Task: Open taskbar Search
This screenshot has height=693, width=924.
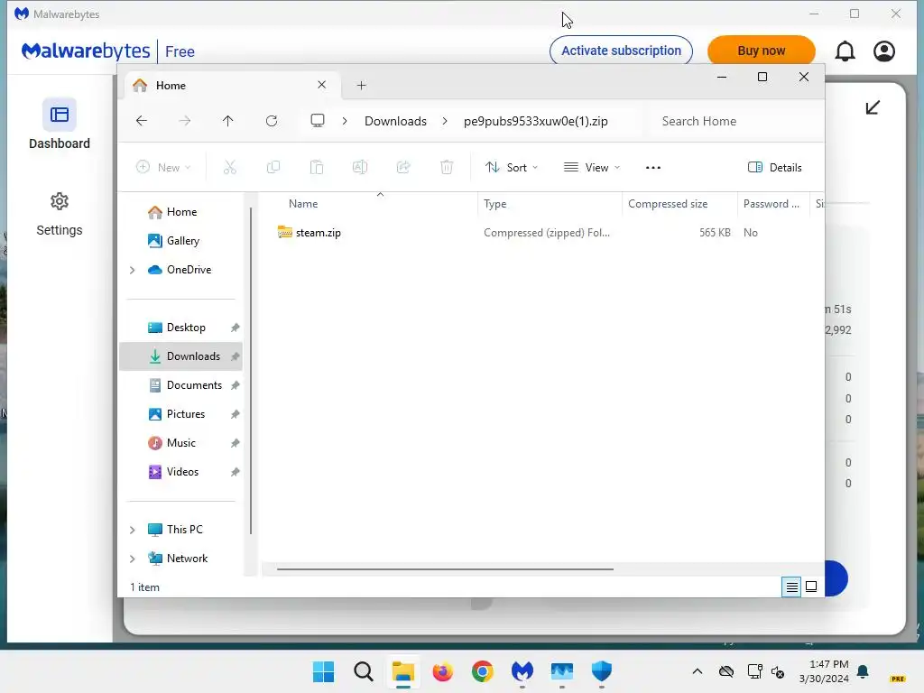Action: (364, 671)
